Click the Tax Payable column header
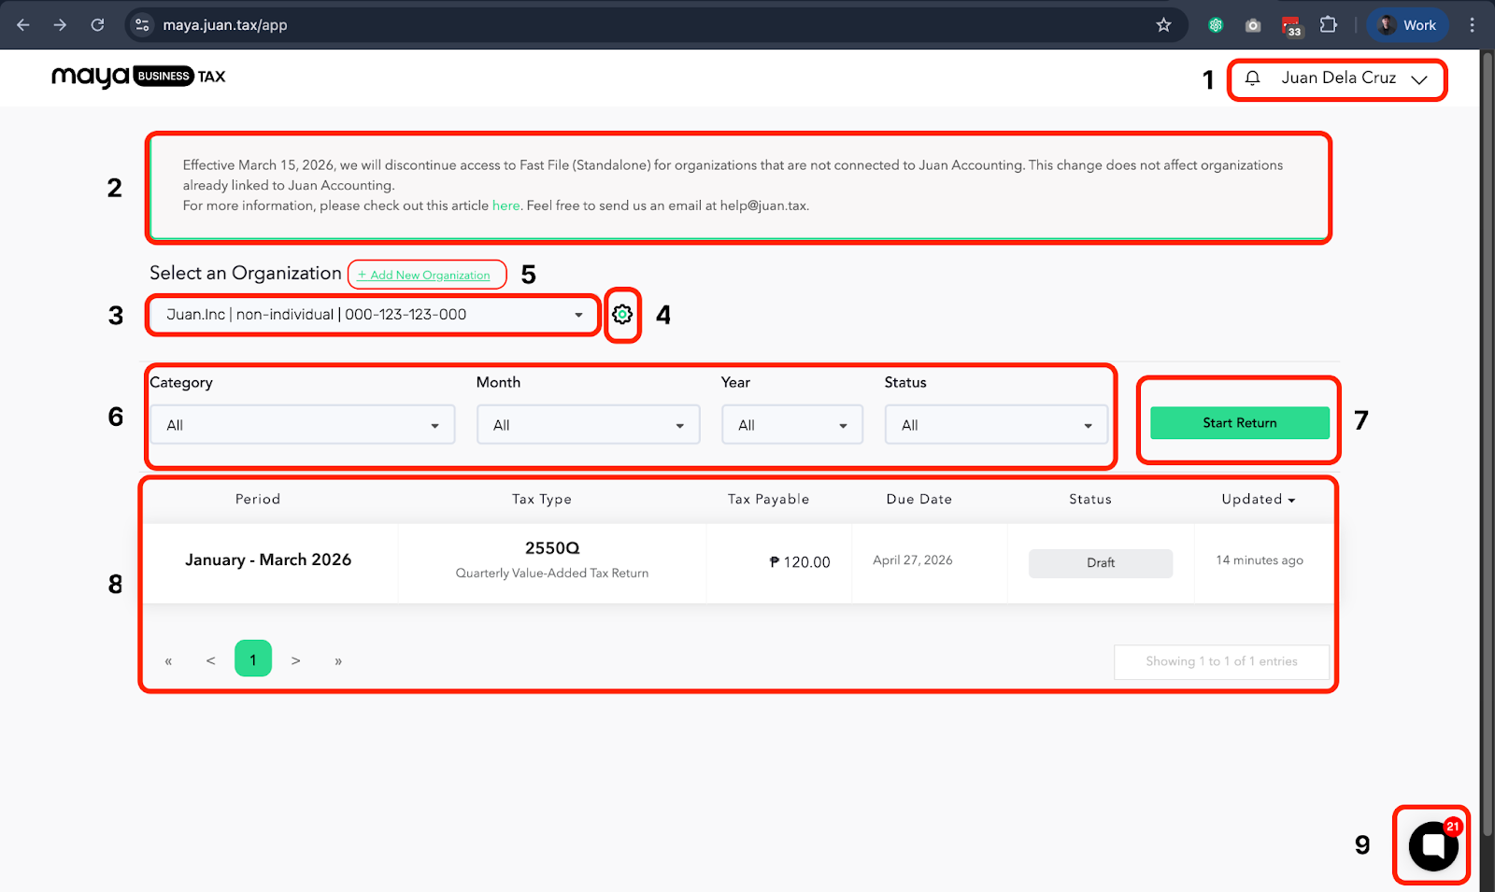1495x892 pixels. pos(769,500)
